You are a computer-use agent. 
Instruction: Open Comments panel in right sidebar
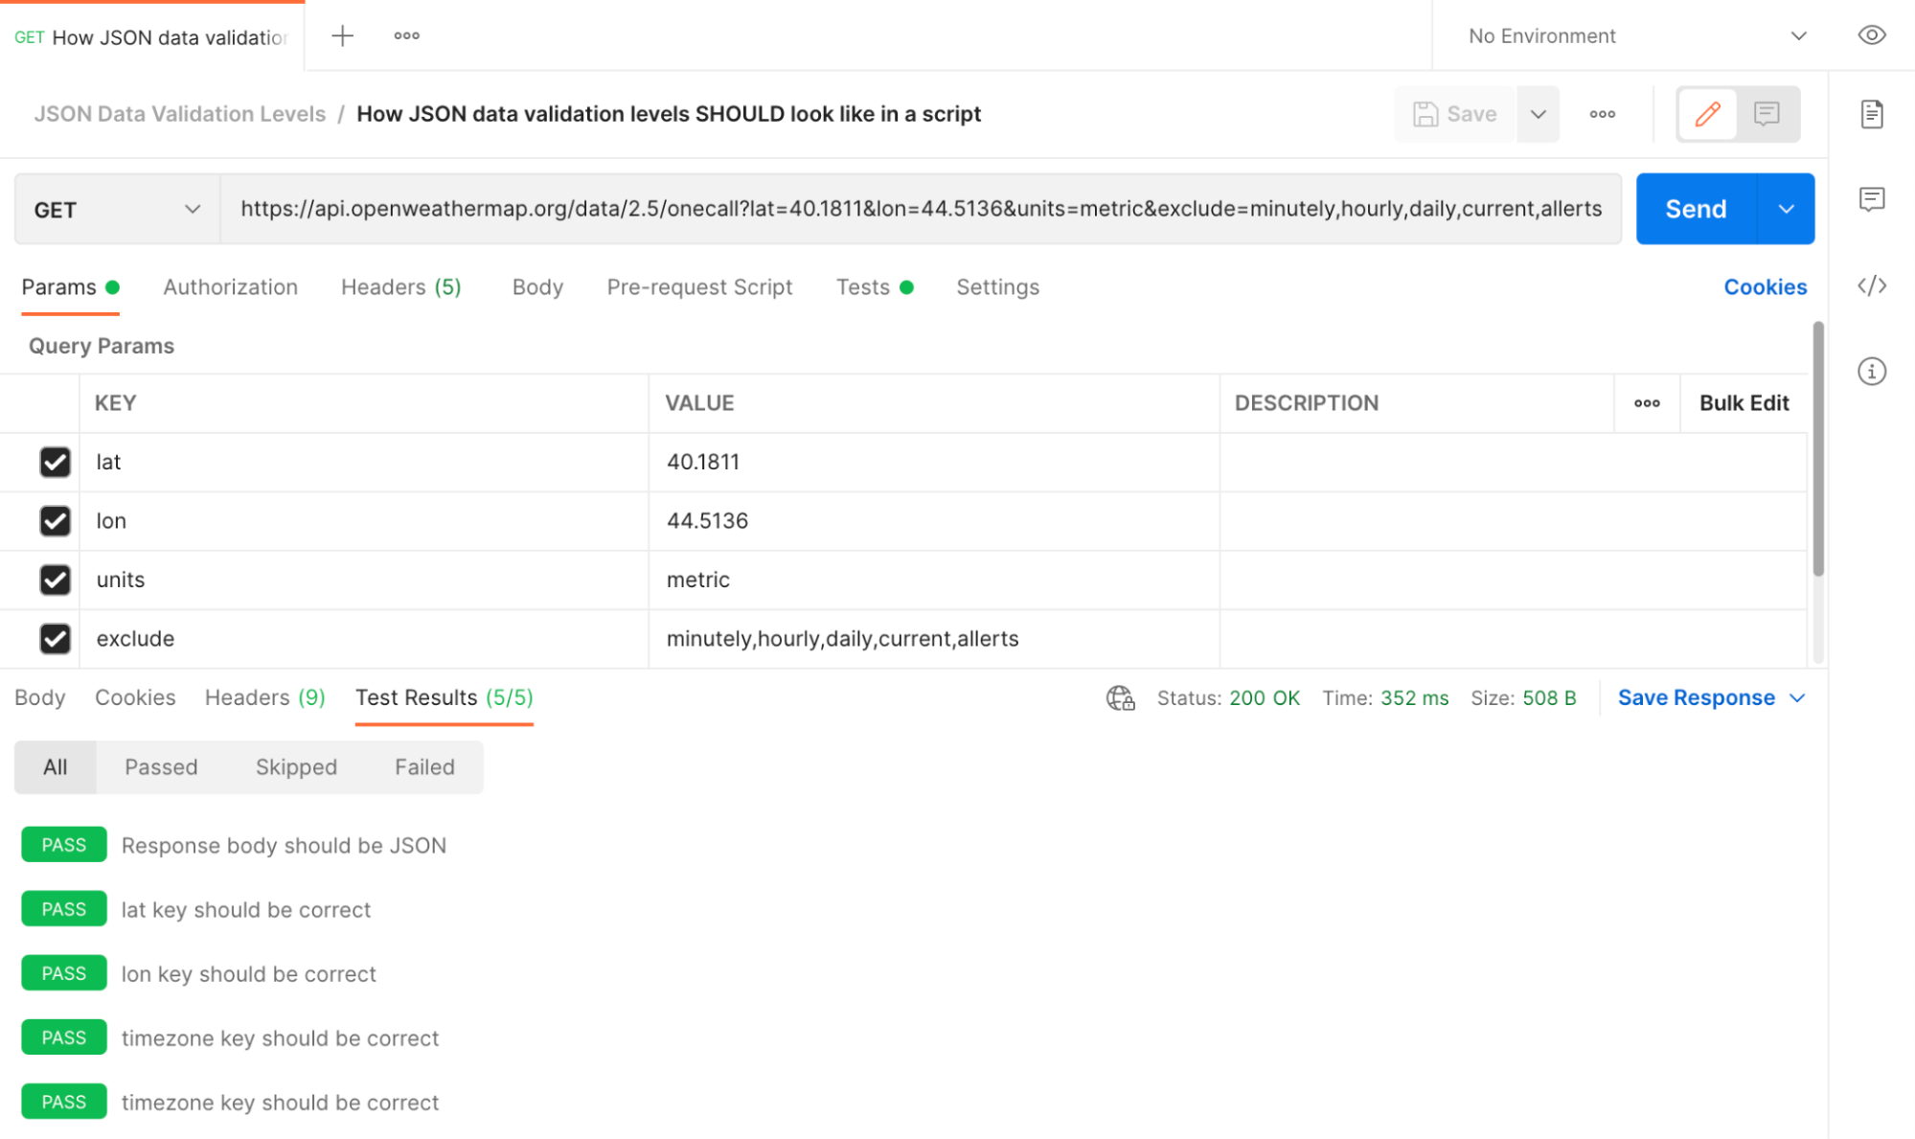pyautogui.click(x=1871, y=199)
